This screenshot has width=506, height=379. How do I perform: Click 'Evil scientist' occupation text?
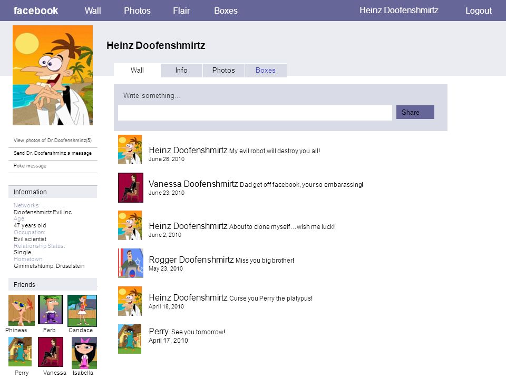pos(30,239)
